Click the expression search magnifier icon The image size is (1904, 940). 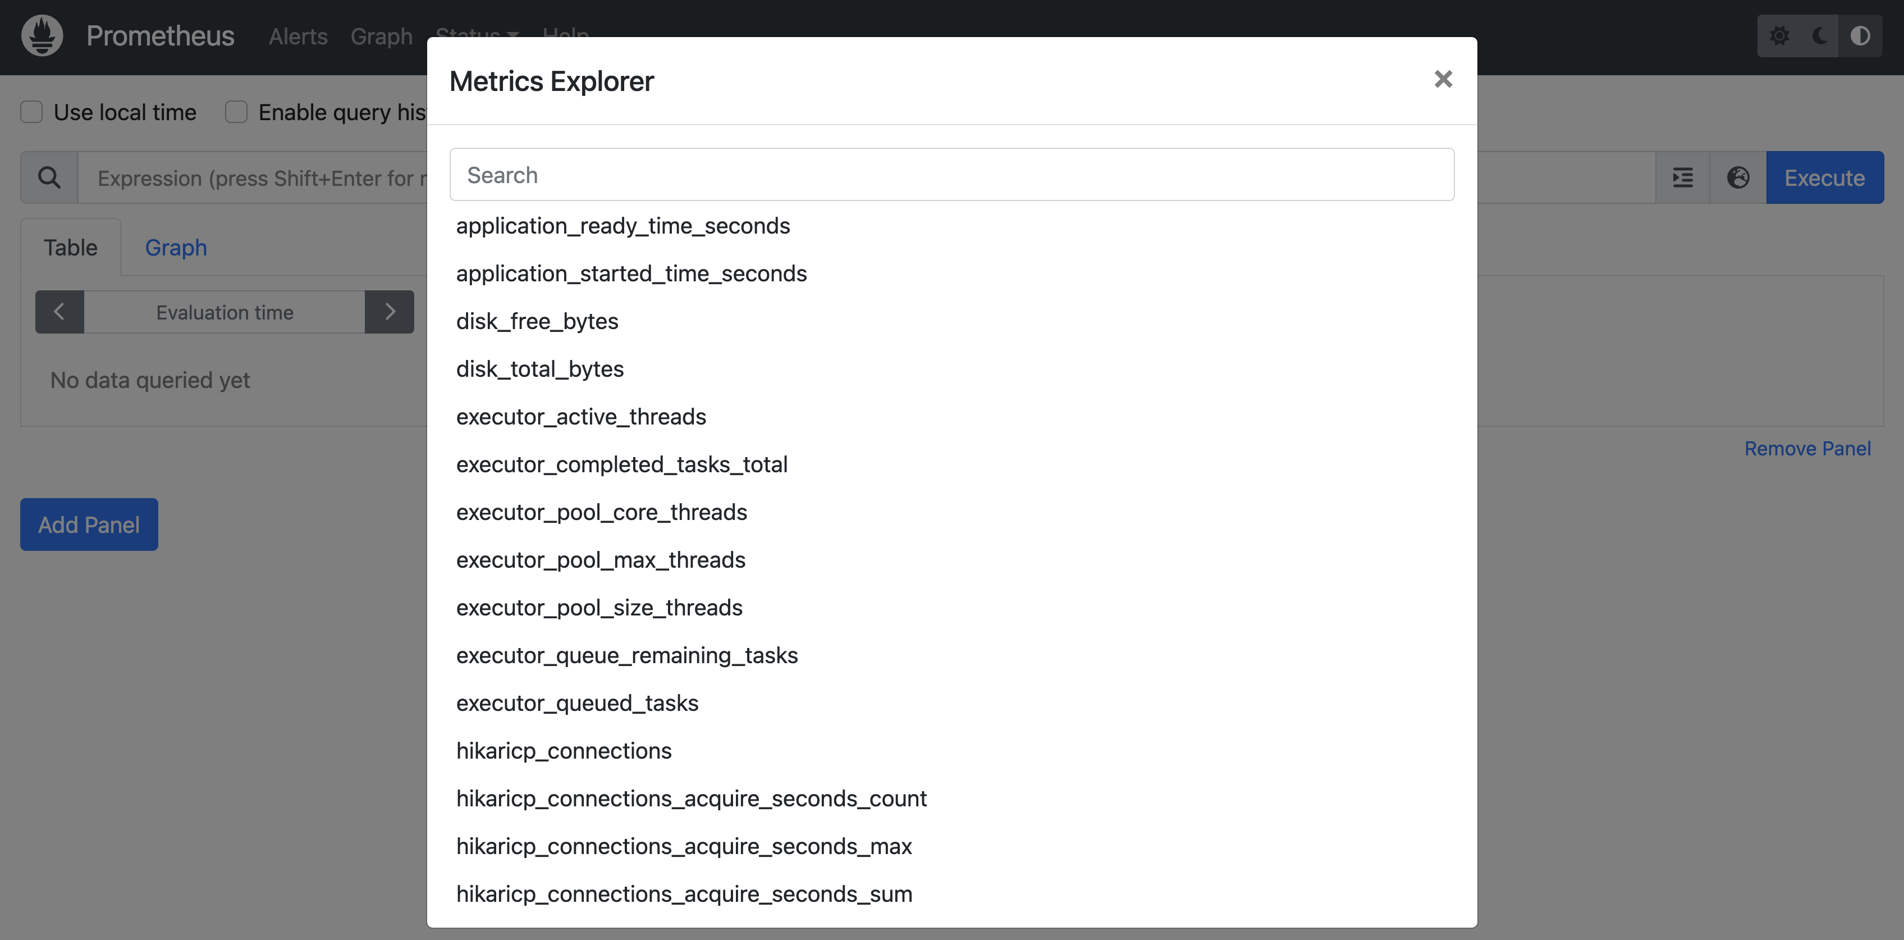point(49,177)
